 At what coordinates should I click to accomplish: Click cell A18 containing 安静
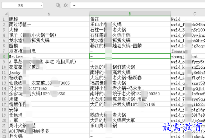[x=49, y=110]
